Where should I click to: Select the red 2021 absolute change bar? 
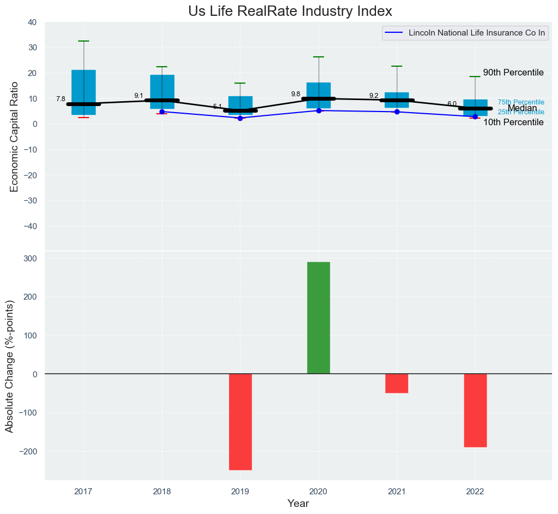[x=397, y=383]
